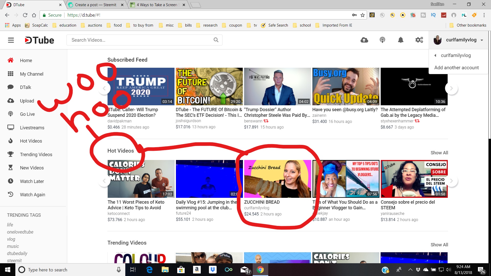This screenshot has height=276, width=491.
Task: Show next Hot Videos
Action: point(451,181)
